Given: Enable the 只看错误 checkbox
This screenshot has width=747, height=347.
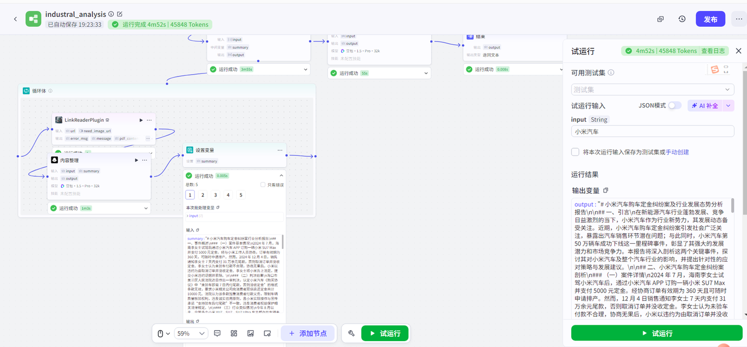Looking at the screenshot, I should (x=263, y=185).
